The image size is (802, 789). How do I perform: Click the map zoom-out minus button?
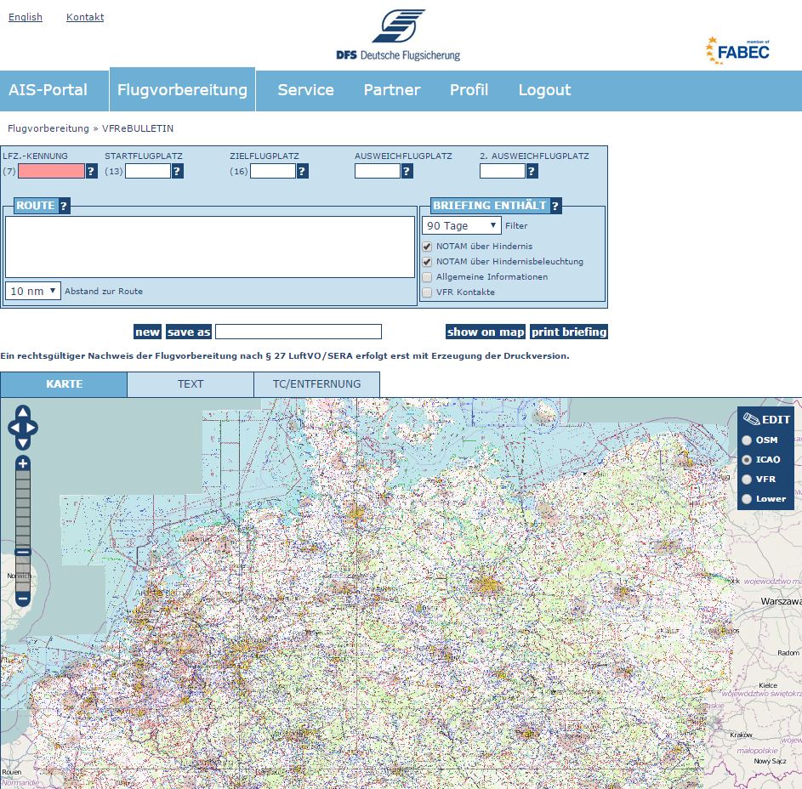click(23, 599)
